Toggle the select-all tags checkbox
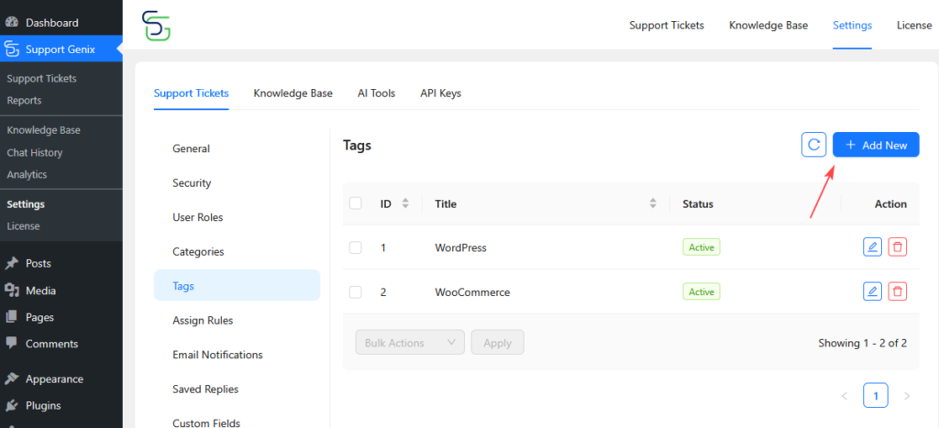The width and height of the screenshot is (939, 428). coord(356,203)
